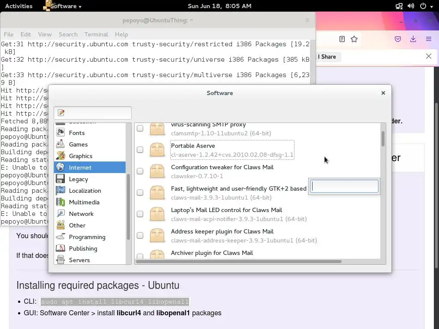
Task: Select the Network category icon
Action: coord(60,213)
